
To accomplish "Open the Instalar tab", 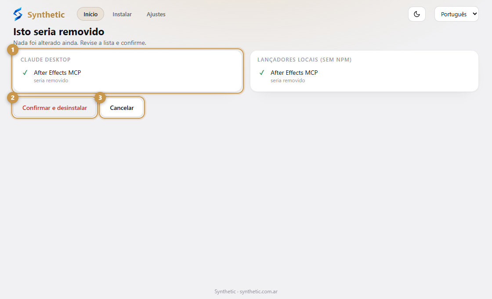I will pos(122,14).
